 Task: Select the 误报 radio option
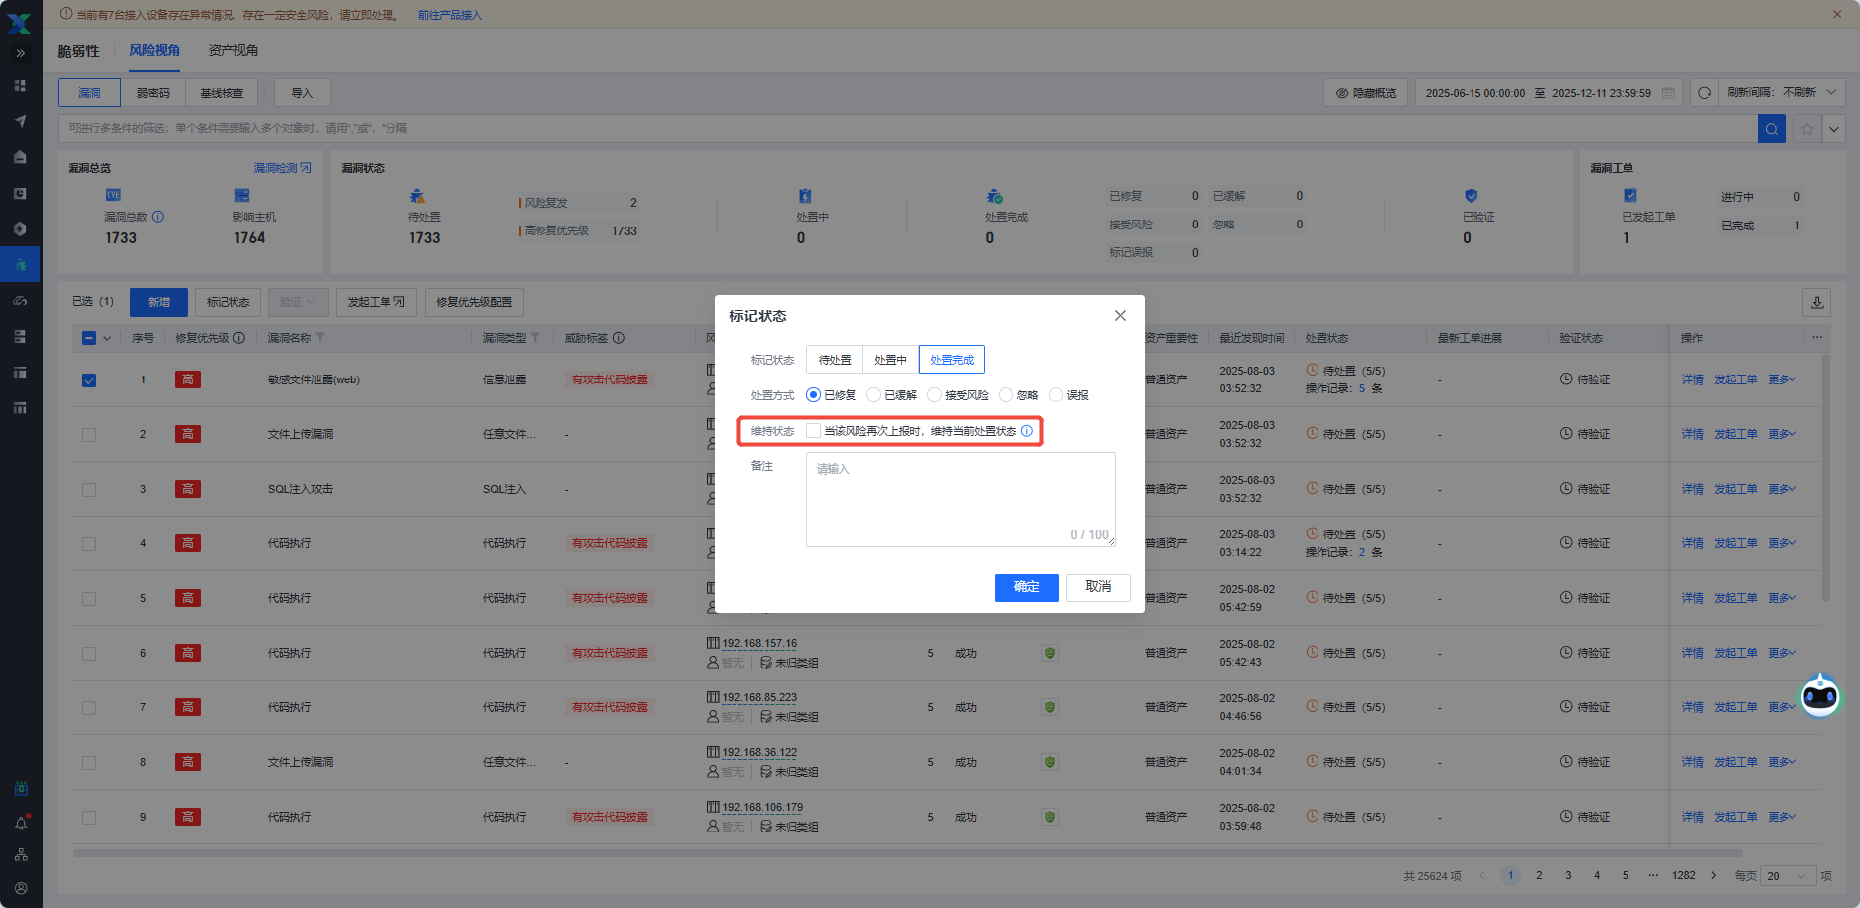(x=1056, y=395)
